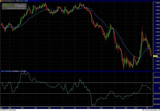
Task: Select the Mar month label on time axis
Action: tap(22, 108)
